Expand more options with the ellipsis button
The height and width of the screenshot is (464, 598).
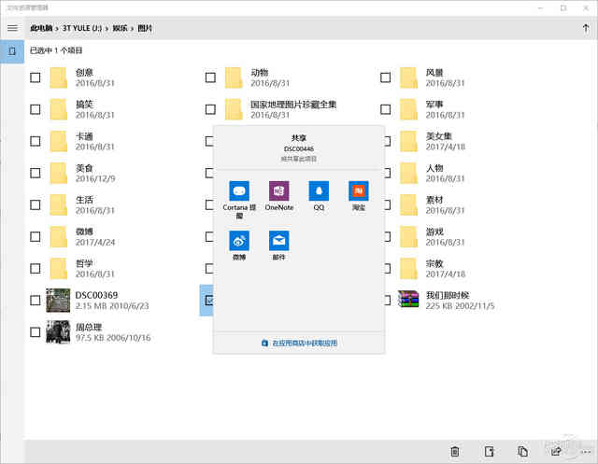585,452
